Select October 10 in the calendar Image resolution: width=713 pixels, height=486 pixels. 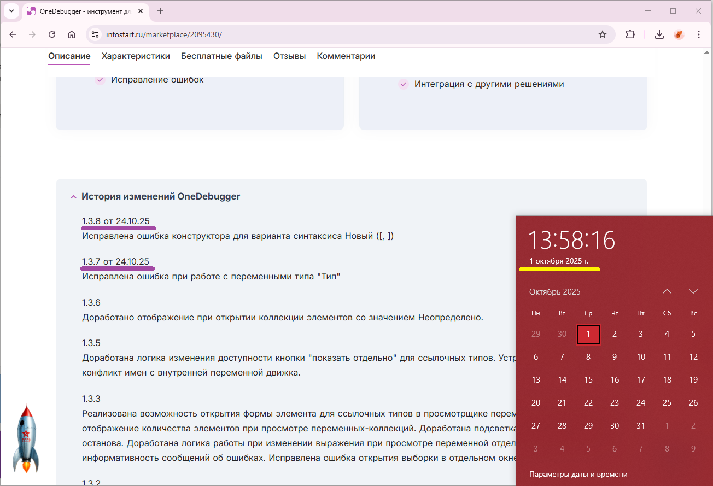641,357
